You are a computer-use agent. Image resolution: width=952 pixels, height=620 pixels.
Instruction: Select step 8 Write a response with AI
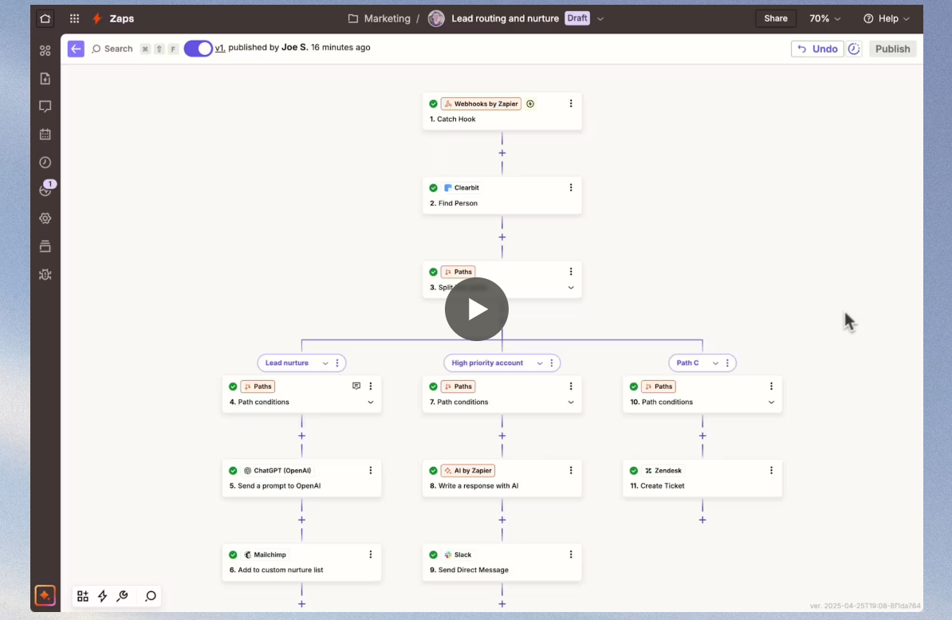(502, 478)
